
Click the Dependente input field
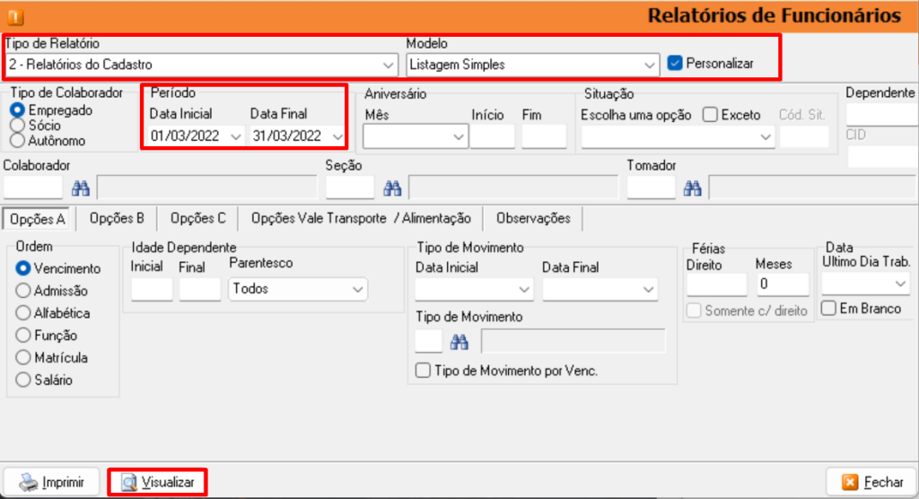pyautogui.click(x=882, y=114)
